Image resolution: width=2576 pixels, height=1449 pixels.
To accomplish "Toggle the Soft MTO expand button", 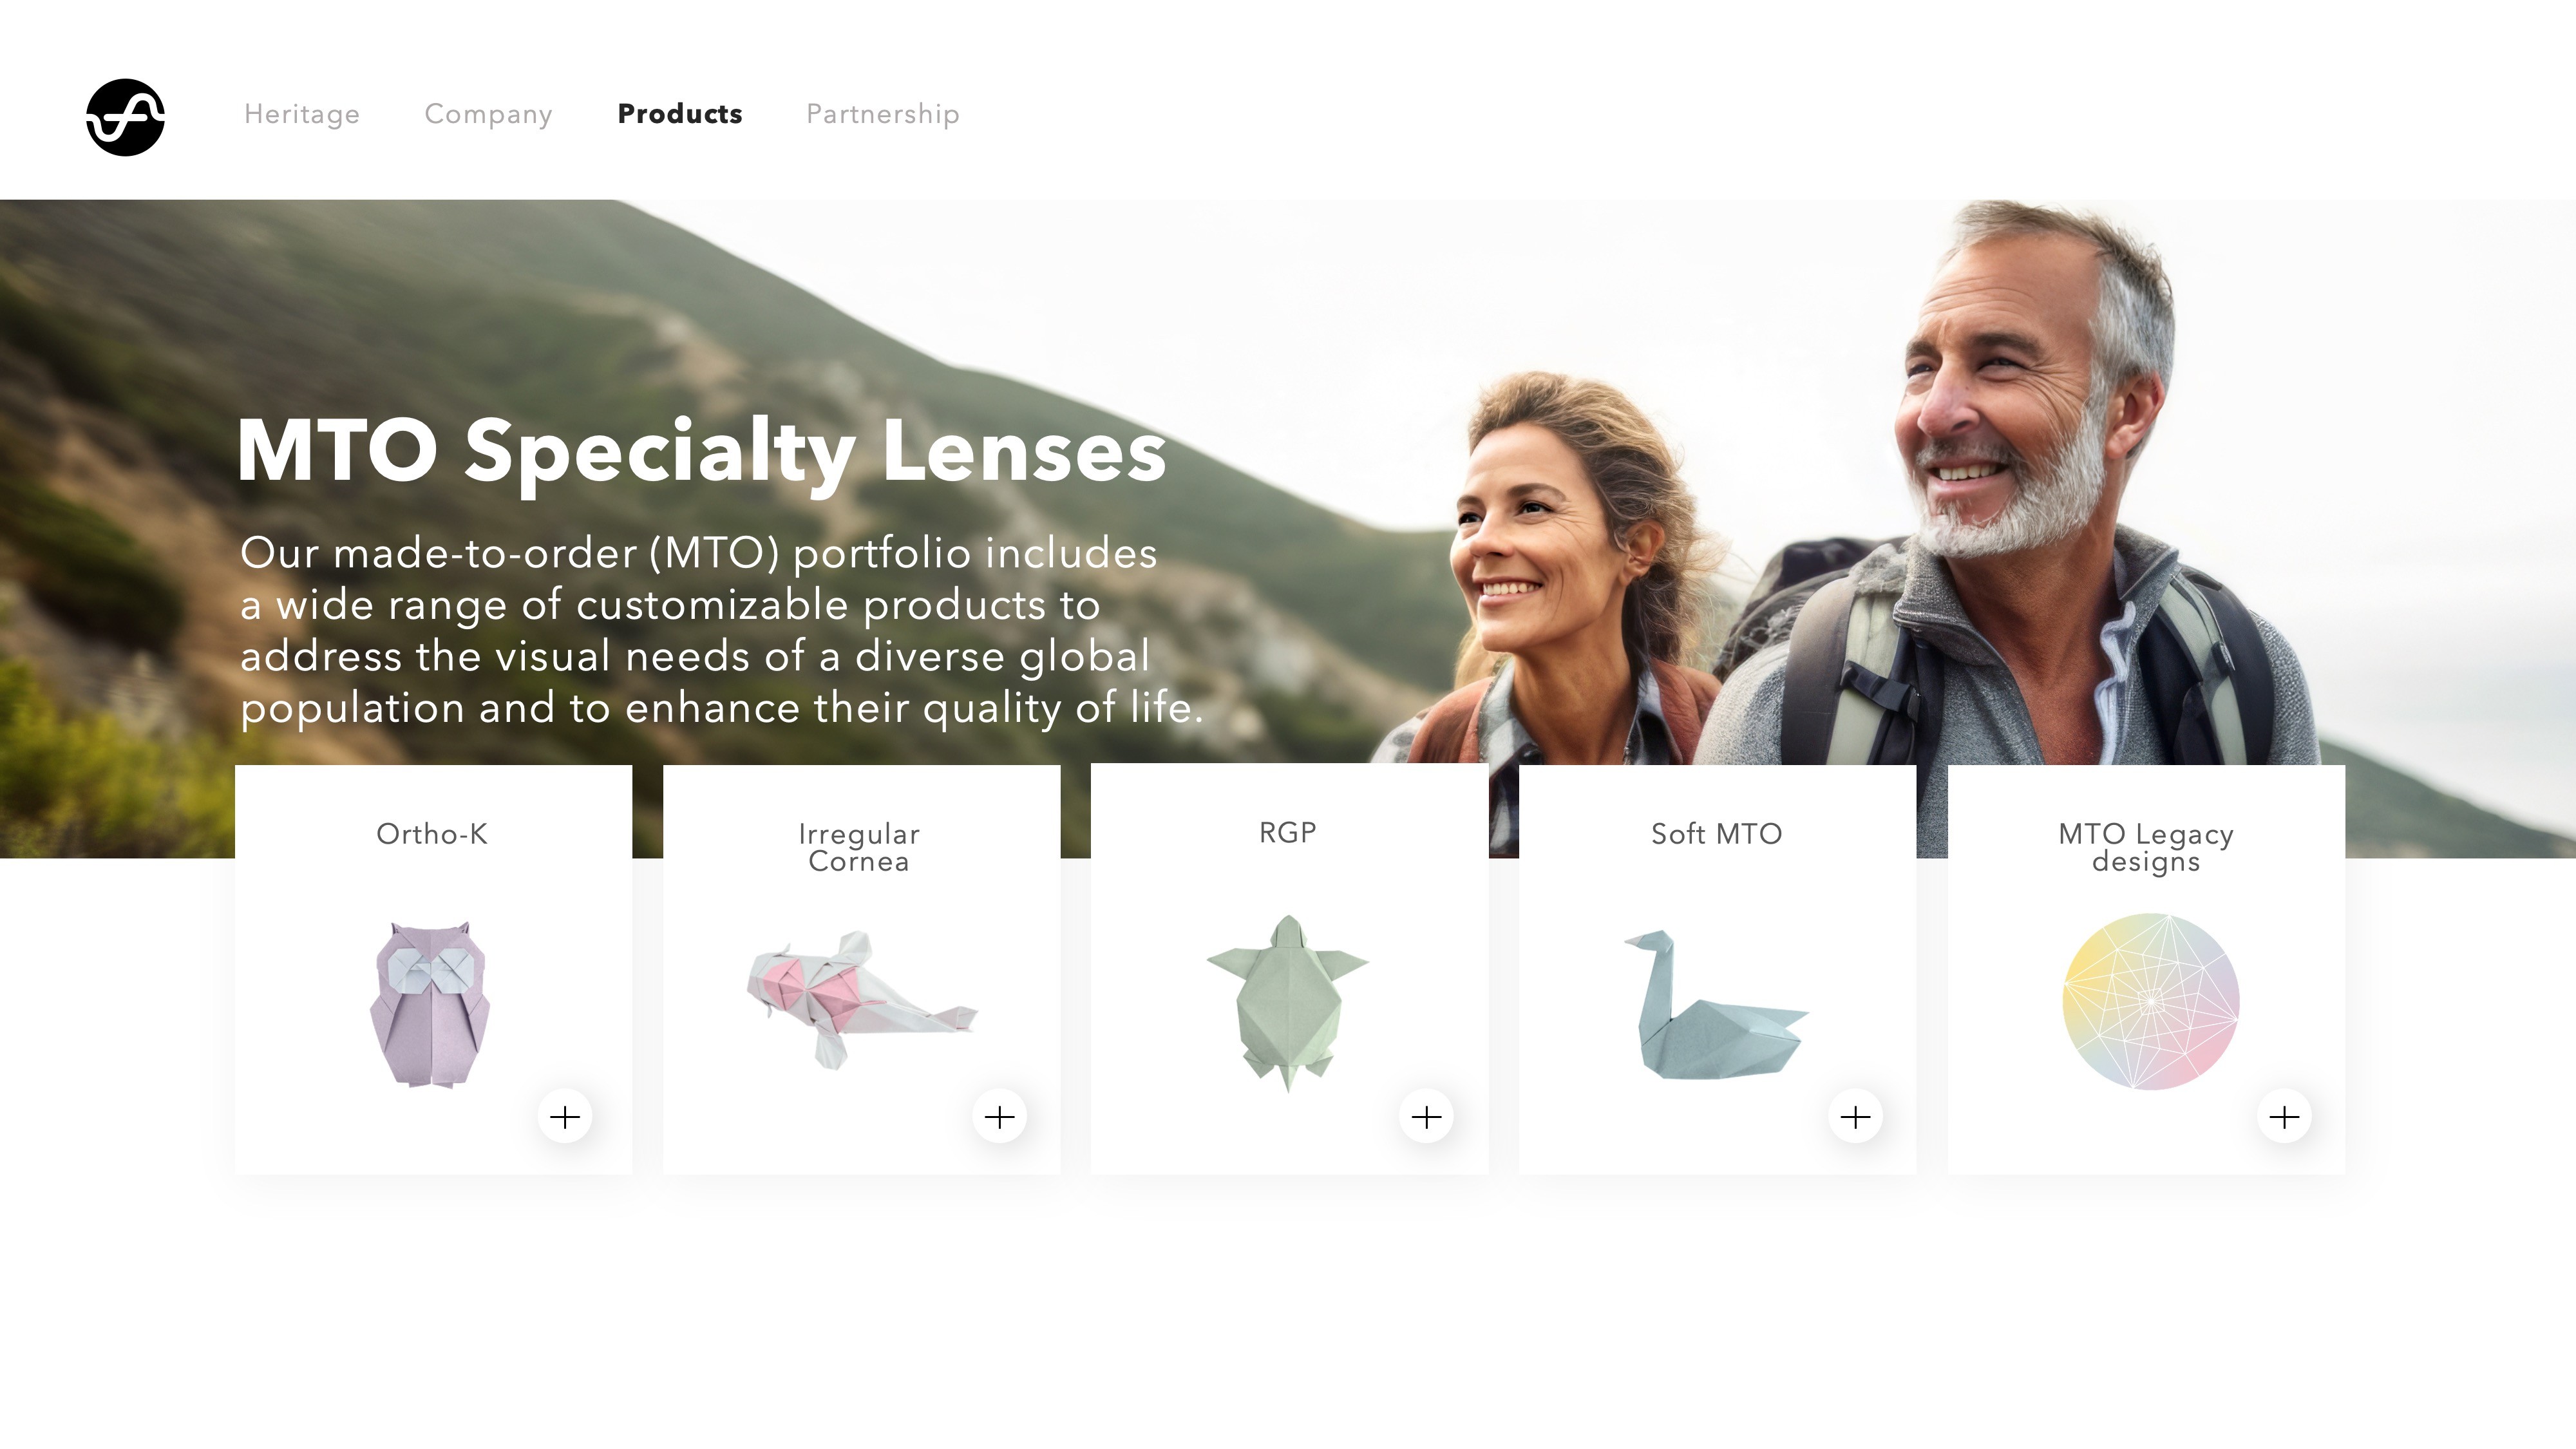I will (x=1856, y=1117).
